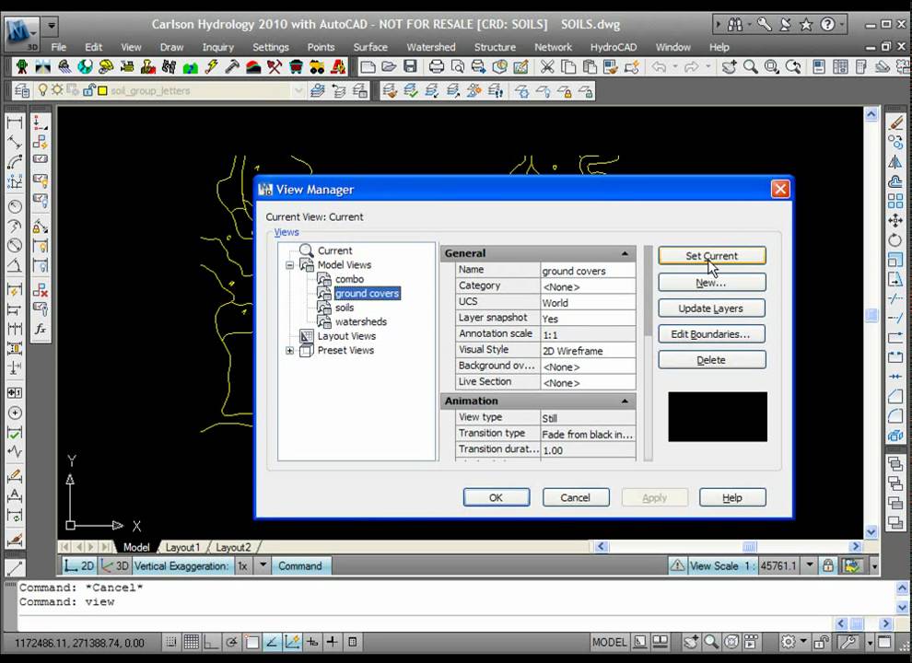Screen dimensions: 912x663
Task: Open the HydroCAD menu
Action: pyautogui.click(x=613, y=47)
